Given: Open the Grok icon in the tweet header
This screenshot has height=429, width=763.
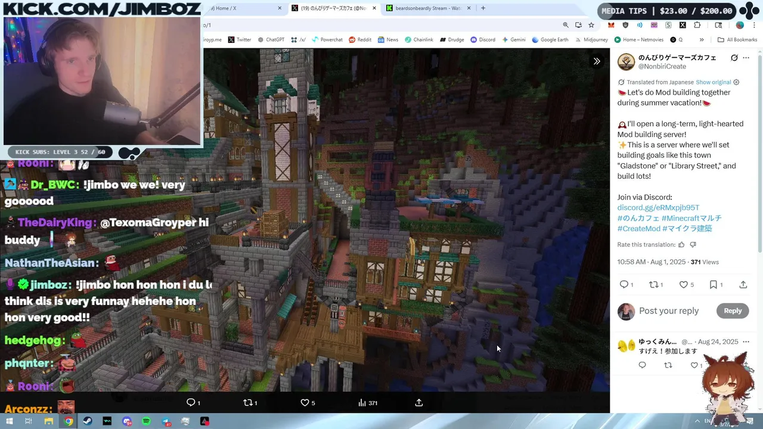Looking at the screenshot, I should [x=734, y=58].
